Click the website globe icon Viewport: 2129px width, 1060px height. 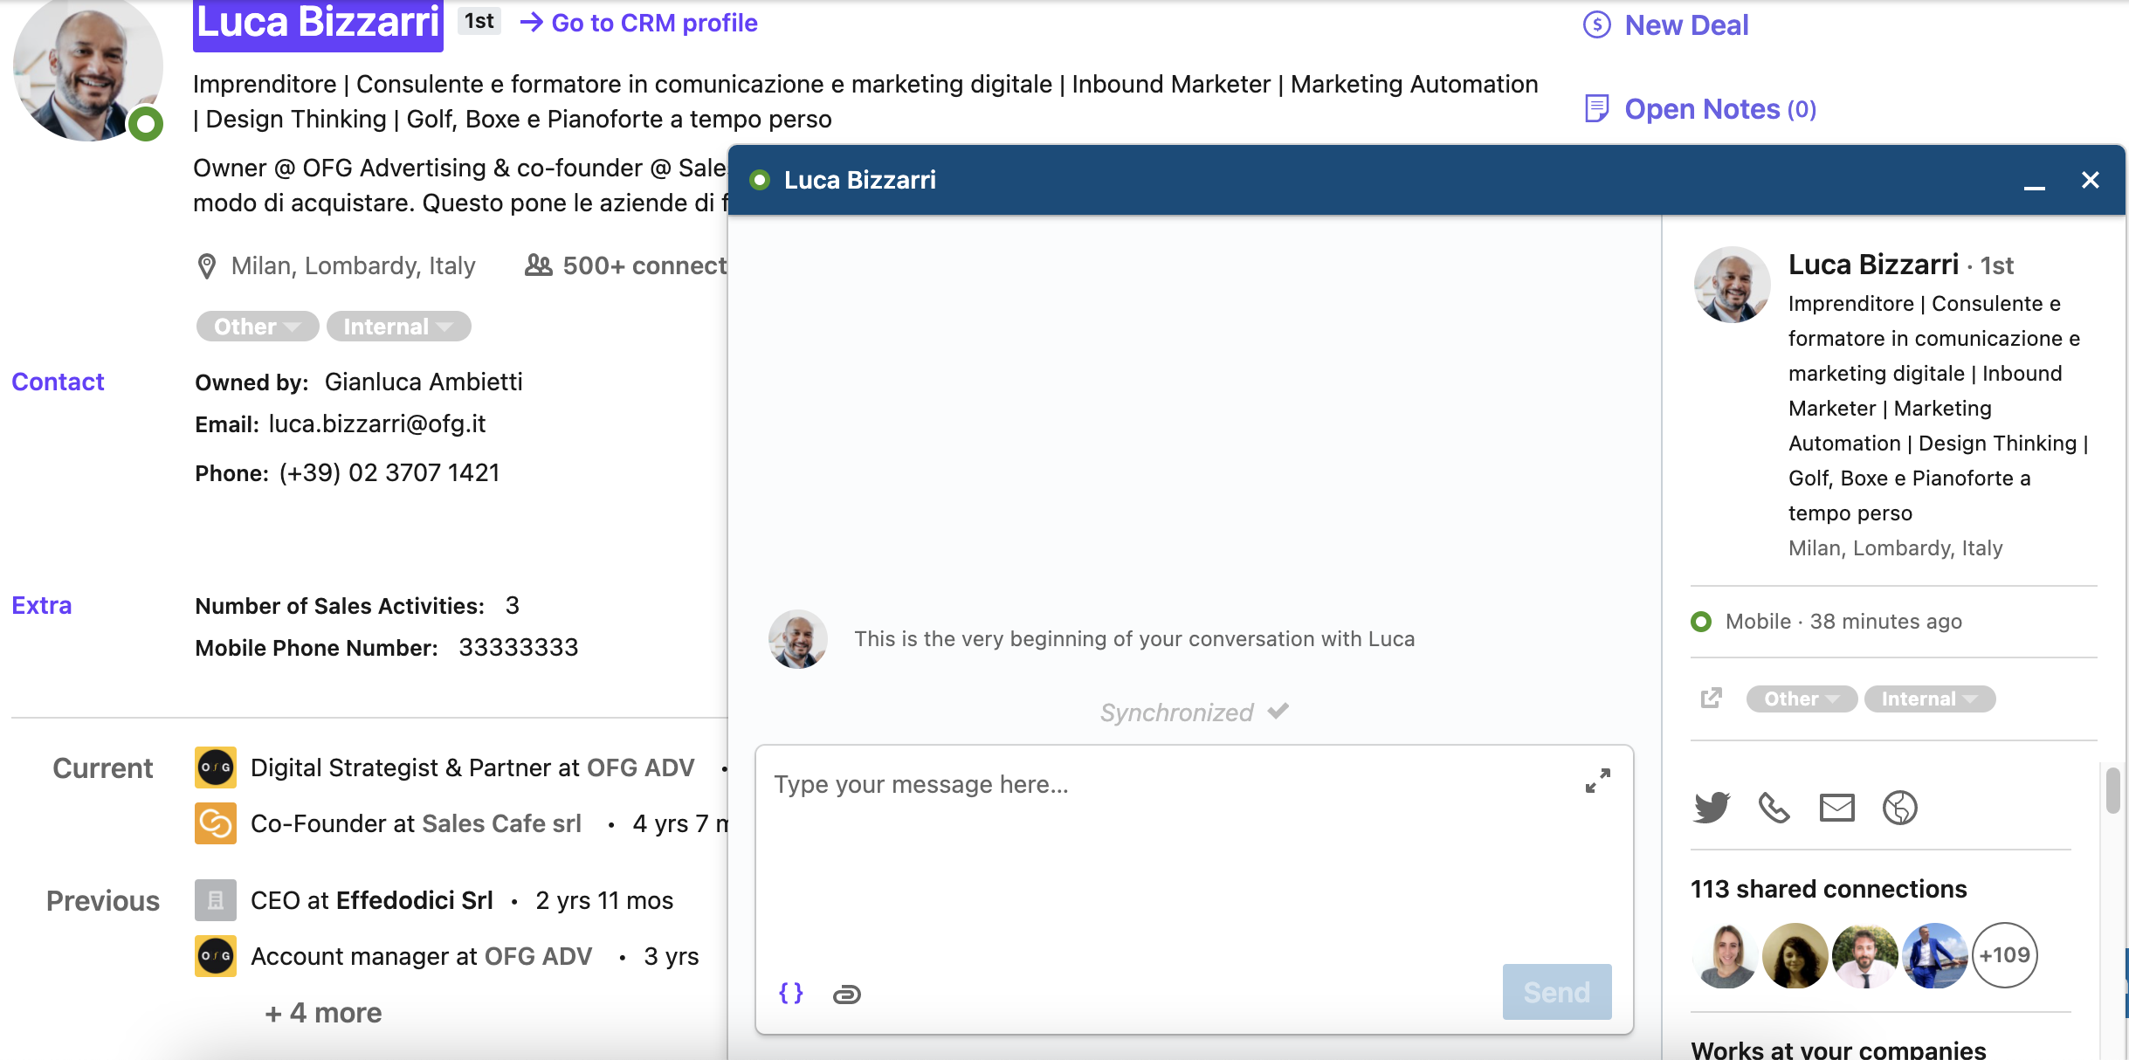(1899, 808)
